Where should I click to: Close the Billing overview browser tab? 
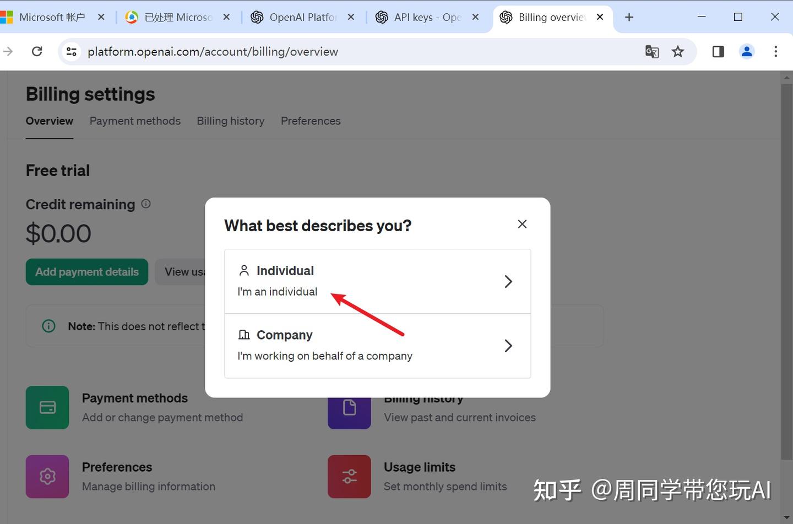pyautogui.click(x=600, y=17)
